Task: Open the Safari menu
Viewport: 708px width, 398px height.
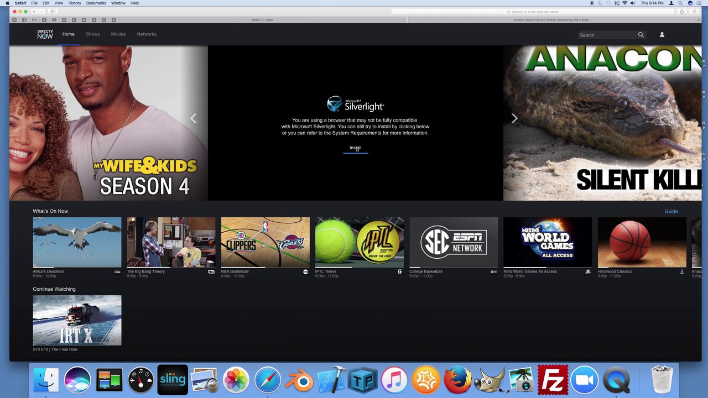Action: point(20,3)
